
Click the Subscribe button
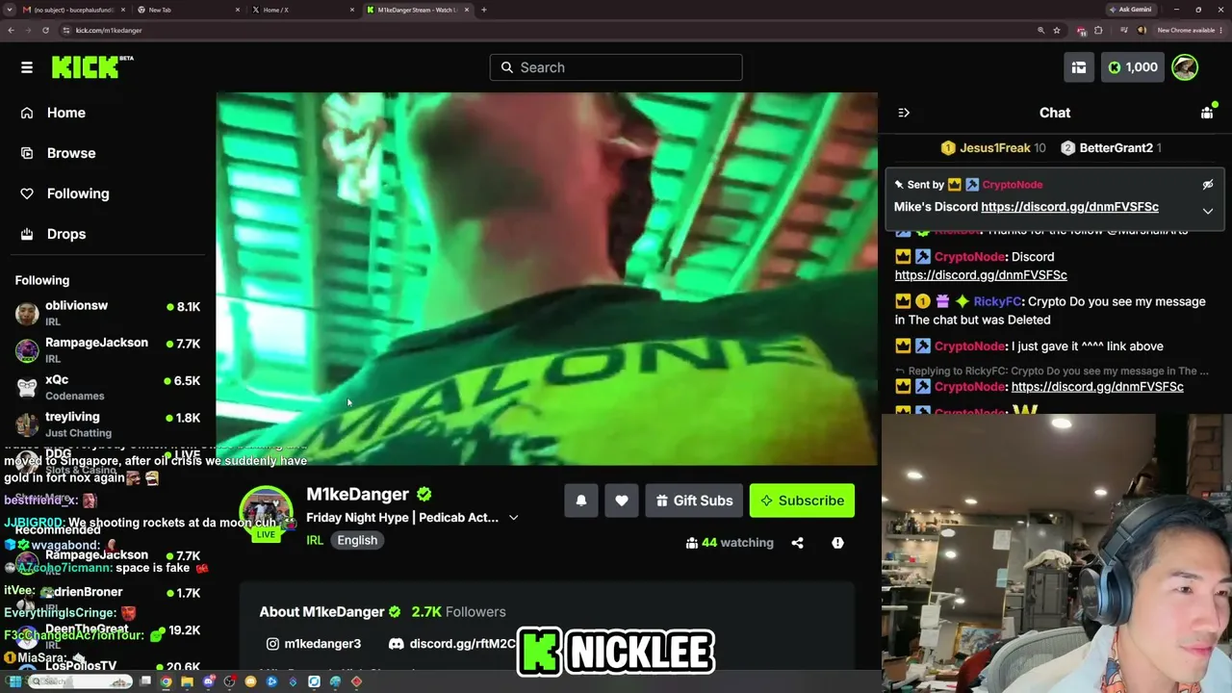[802, 500]
